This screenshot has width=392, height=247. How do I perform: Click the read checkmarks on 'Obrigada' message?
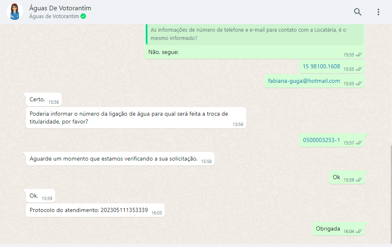click(359, 231)
